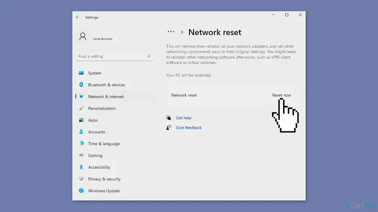Go to Personalization settings
The image size is (378, 212).
tap(115, 108)
